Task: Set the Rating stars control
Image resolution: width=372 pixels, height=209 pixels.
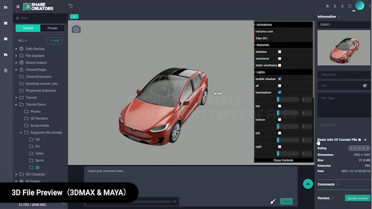Action: (359, 148)
